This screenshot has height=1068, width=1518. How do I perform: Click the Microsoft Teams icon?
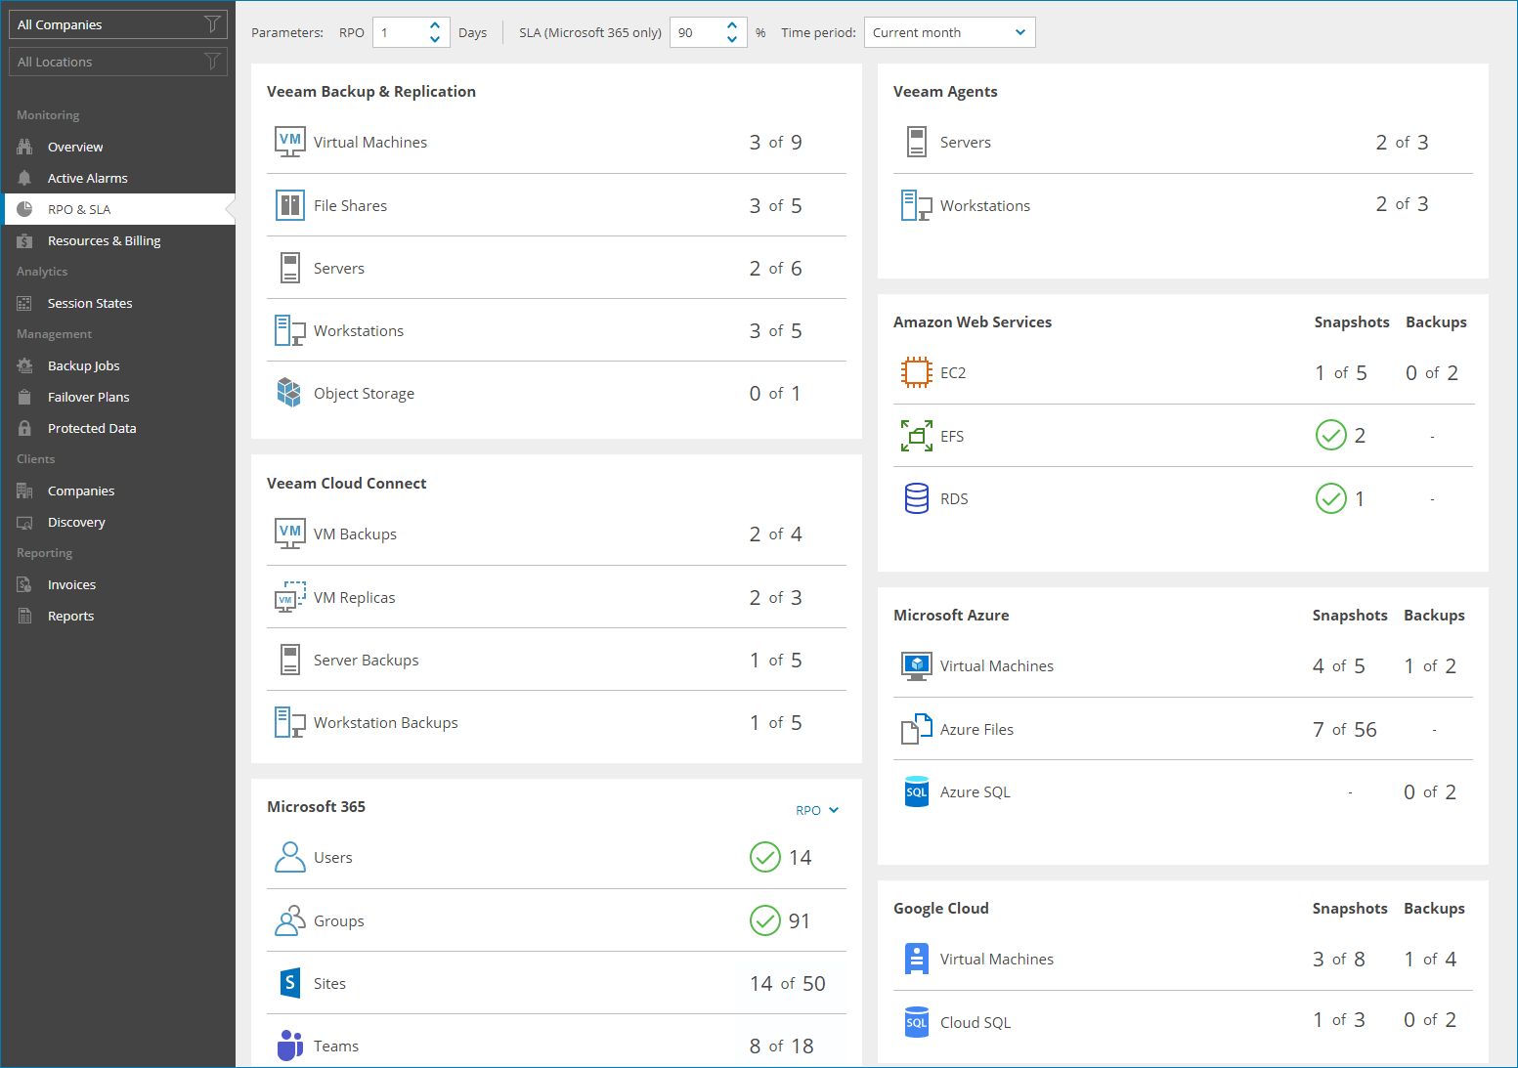coord(290,1046)
